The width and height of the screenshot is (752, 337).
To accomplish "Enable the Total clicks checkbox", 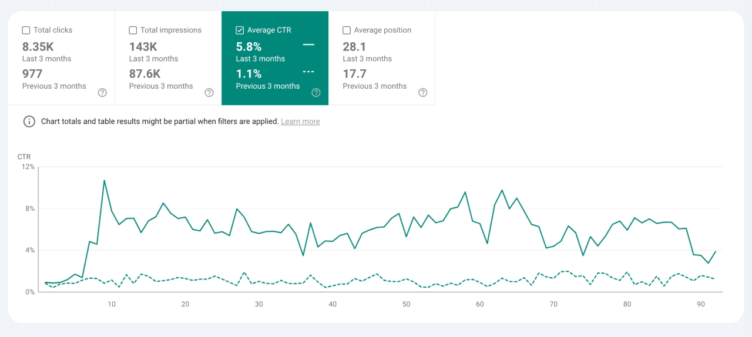I will click(26, 30).
